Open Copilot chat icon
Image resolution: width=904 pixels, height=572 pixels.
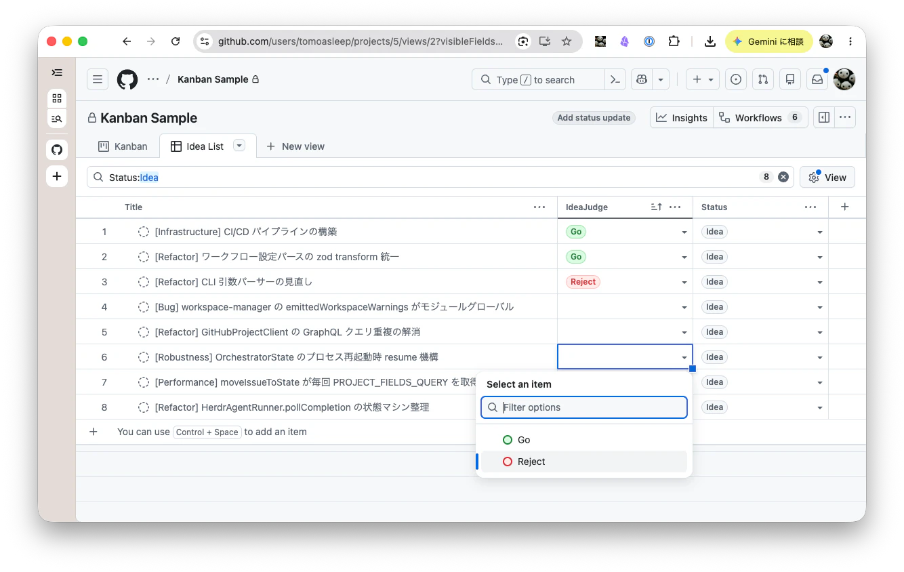641,79
